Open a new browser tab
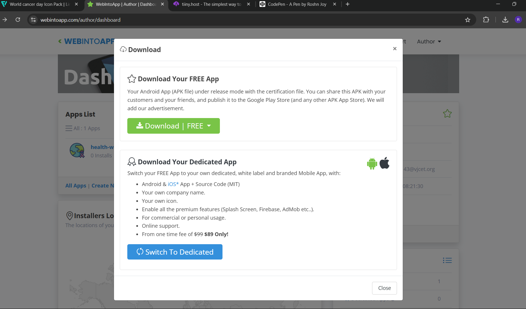 pyautogui.click(x=347, y=4)
